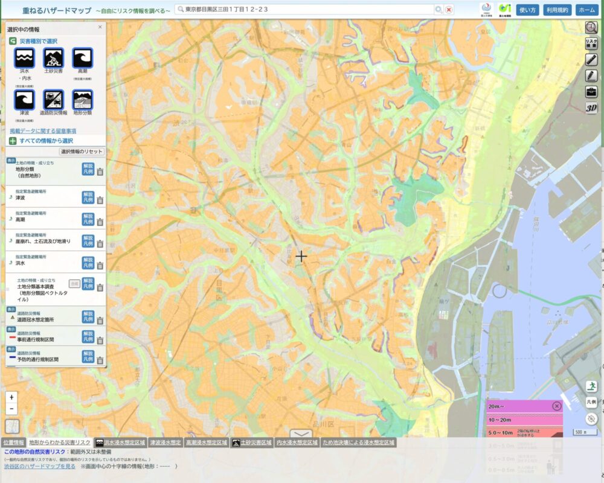Toggle 表示 for 予防的通行規制区間 layer
This screenshot has height=483, width=604.
[x=11, y=349]
